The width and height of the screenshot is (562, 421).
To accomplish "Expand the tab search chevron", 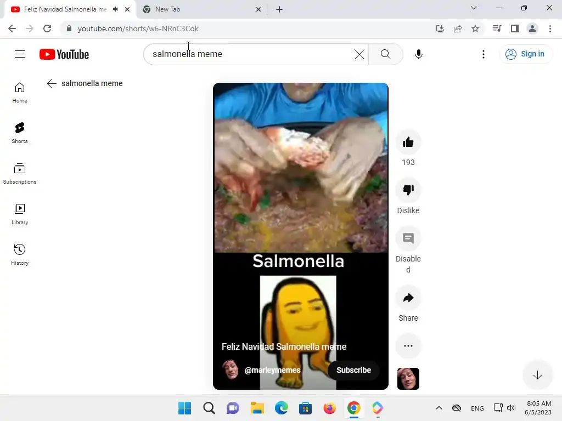I will [x=473, y=8].
